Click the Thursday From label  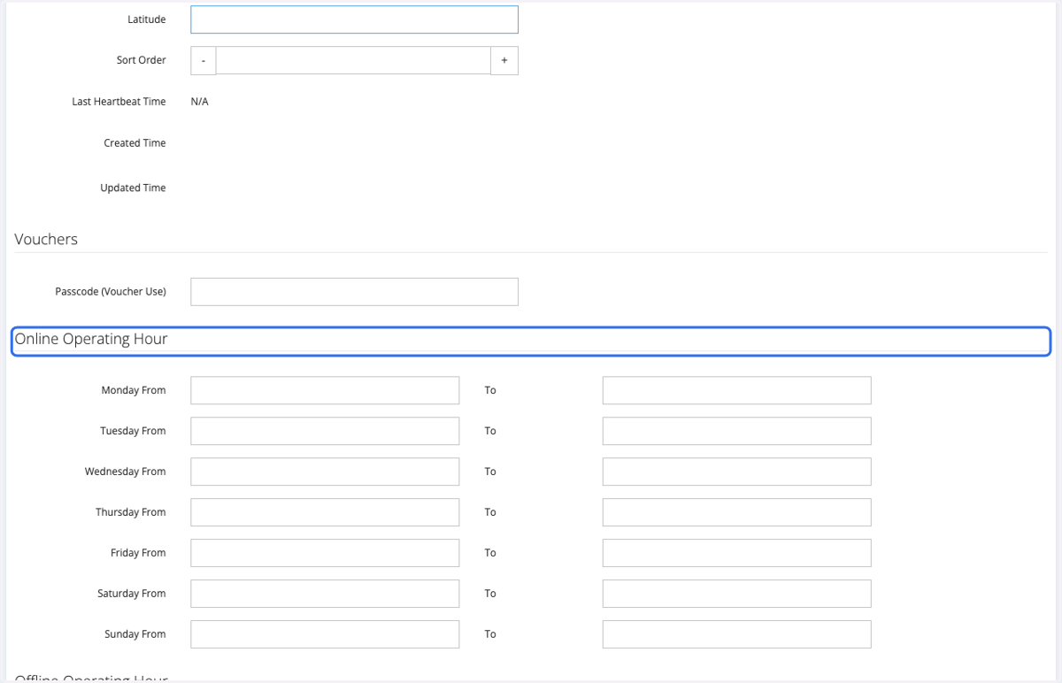[x=131, y=512]
